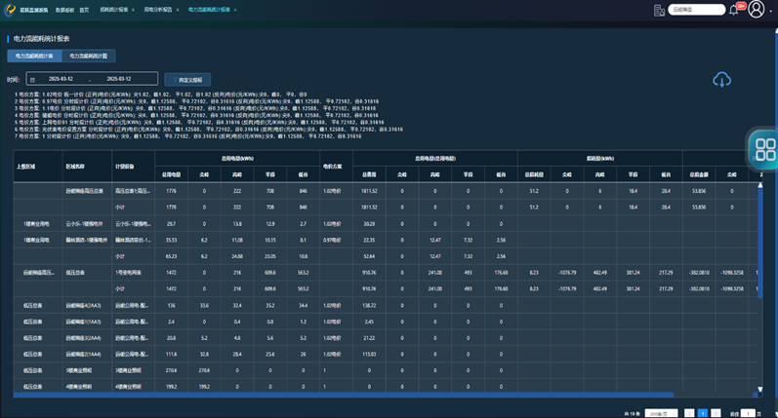Close the 用电分析报告 tab
The width and height of the screenshot is (778, 418).
point(176,9)
